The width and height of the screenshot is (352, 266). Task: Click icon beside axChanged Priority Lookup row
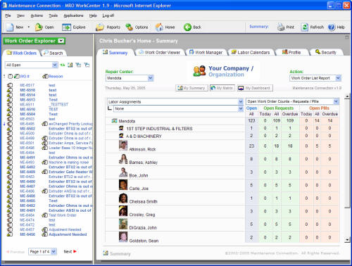point(44,124)
